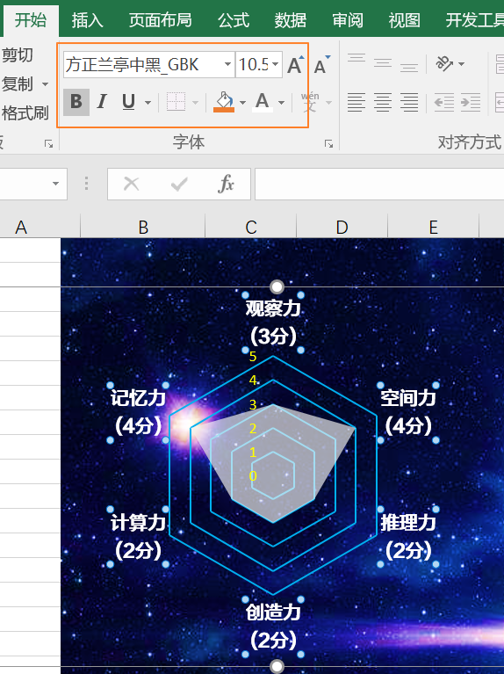Open fill color dropdown arrow
Image resolution: width=504 pixels, height=674 pixels.
pyautogui.click(x=242, y=103)
